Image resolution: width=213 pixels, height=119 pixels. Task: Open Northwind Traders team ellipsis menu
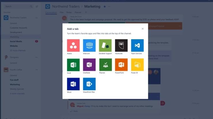point(37,18)
